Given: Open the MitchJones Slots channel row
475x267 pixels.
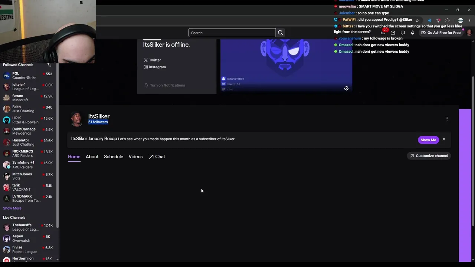Looking at the screenshot, I should 29,176.
